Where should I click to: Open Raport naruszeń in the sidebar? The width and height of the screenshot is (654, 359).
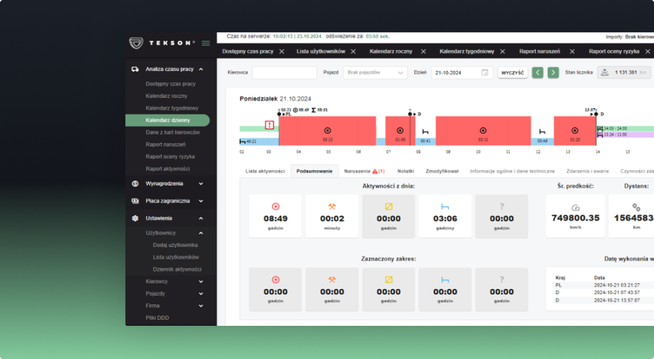click(x=166, y=144)
